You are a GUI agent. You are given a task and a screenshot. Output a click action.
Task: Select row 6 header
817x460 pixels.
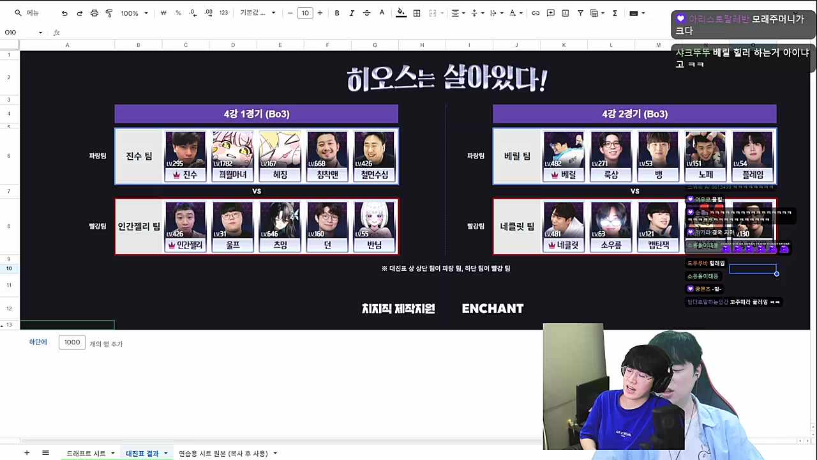click(10, 155)
